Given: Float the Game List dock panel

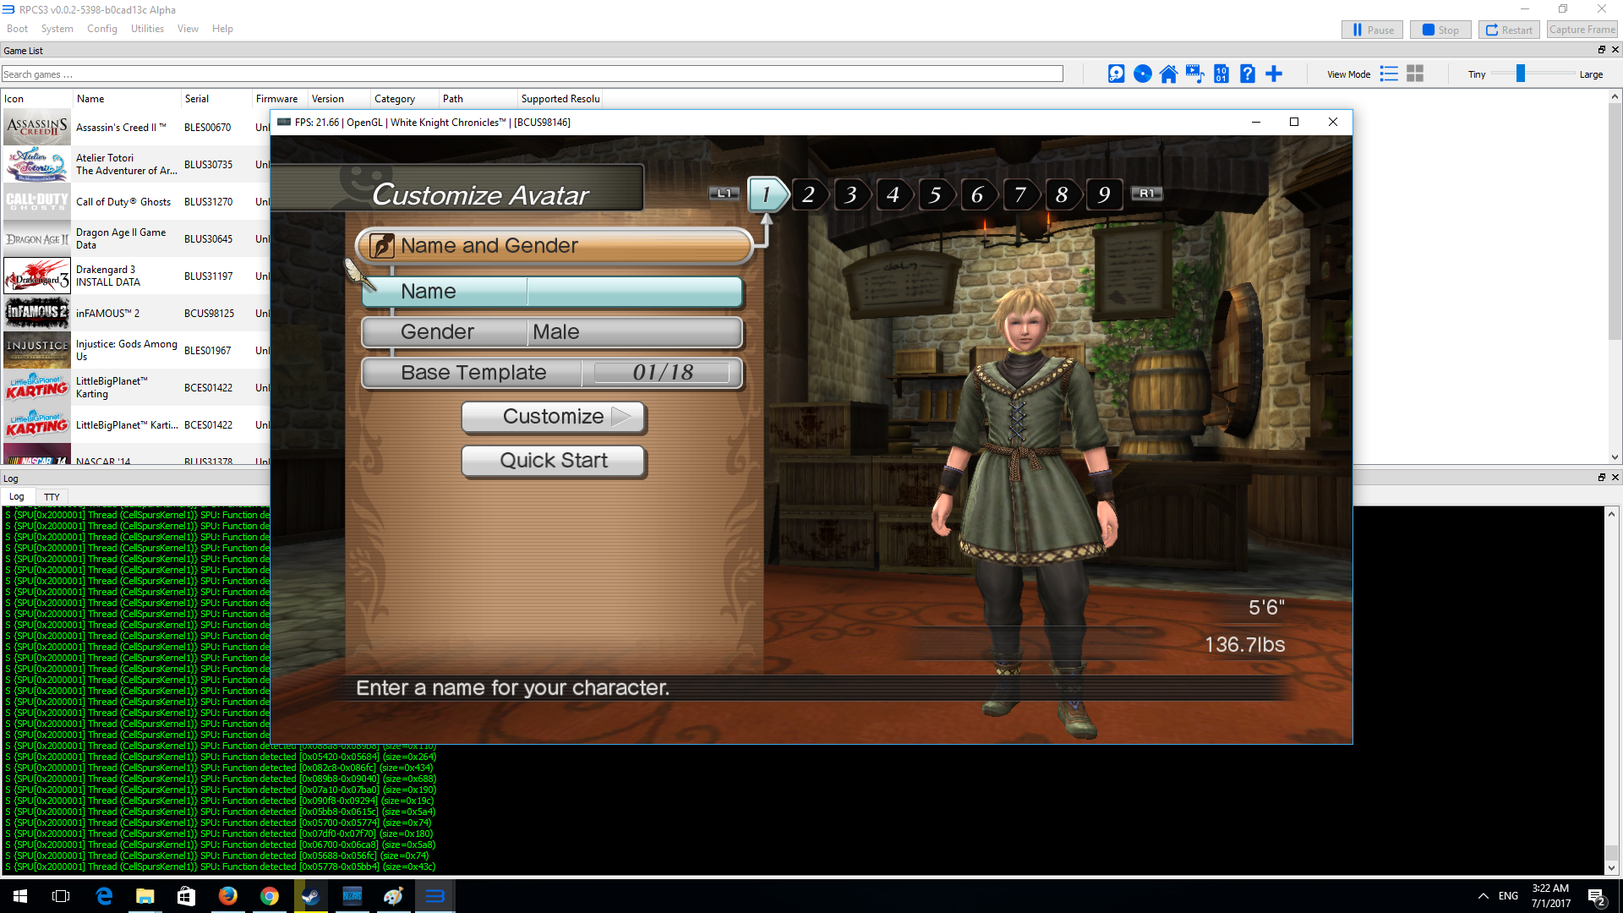Looking at the screenshot, I should (1601, 50).
